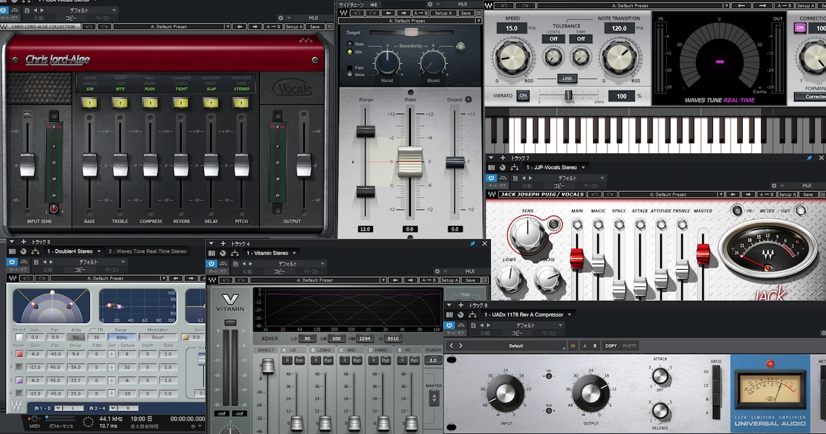Click the copy button in Vitamin preset row
The width and height of the screenshot is (826, 434).
(280, 272)
